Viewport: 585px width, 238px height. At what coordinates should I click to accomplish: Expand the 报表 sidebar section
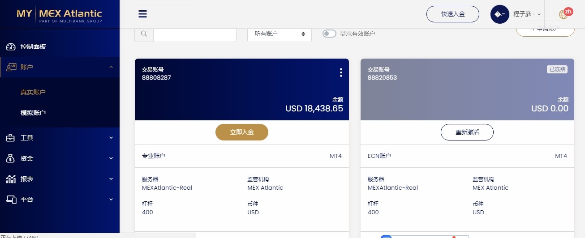click(111, 179)
